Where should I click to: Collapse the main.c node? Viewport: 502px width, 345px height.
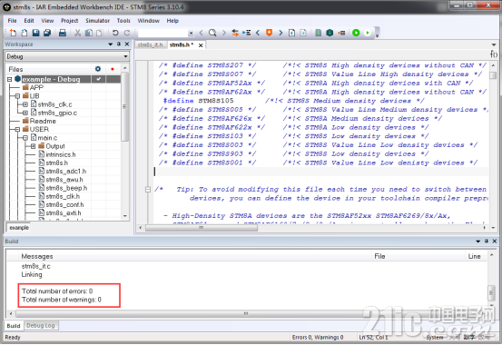[25, 138]
